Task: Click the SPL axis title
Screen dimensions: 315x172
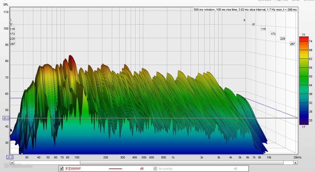Action: tap(6, 5)
